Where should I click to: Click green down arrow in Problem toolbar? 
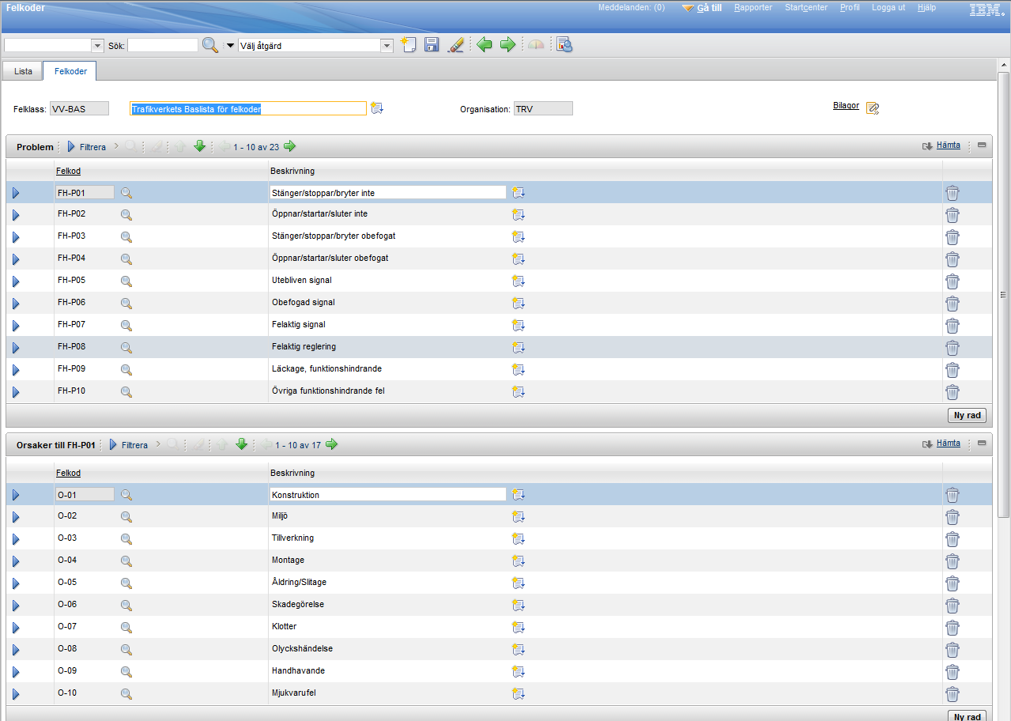pyautogui.click(x=199, y=146)
